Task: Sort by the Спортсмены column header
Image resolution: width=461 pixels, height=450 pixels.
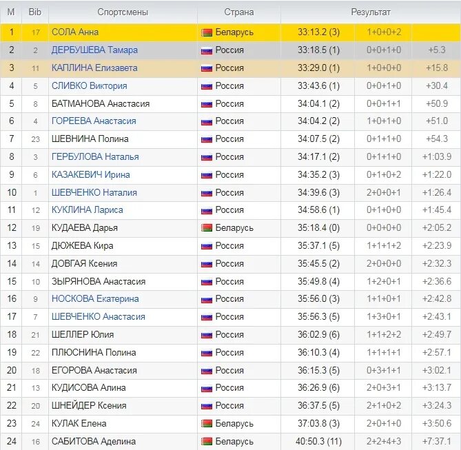Action: (x=123, y=12)
